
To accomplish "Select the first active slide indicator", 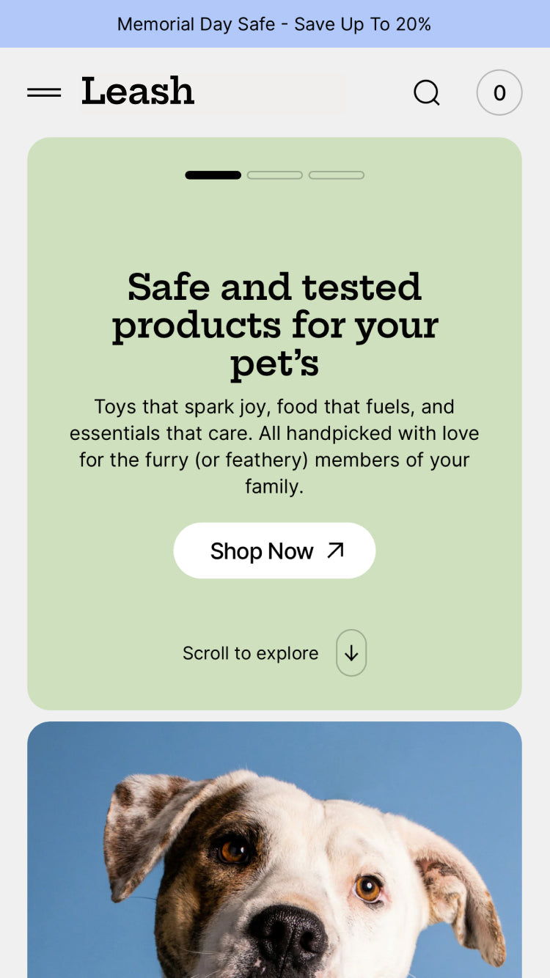I will click(x=213, y=175).
